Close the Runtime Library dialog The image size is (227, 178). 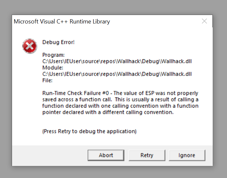coord(204,21)
